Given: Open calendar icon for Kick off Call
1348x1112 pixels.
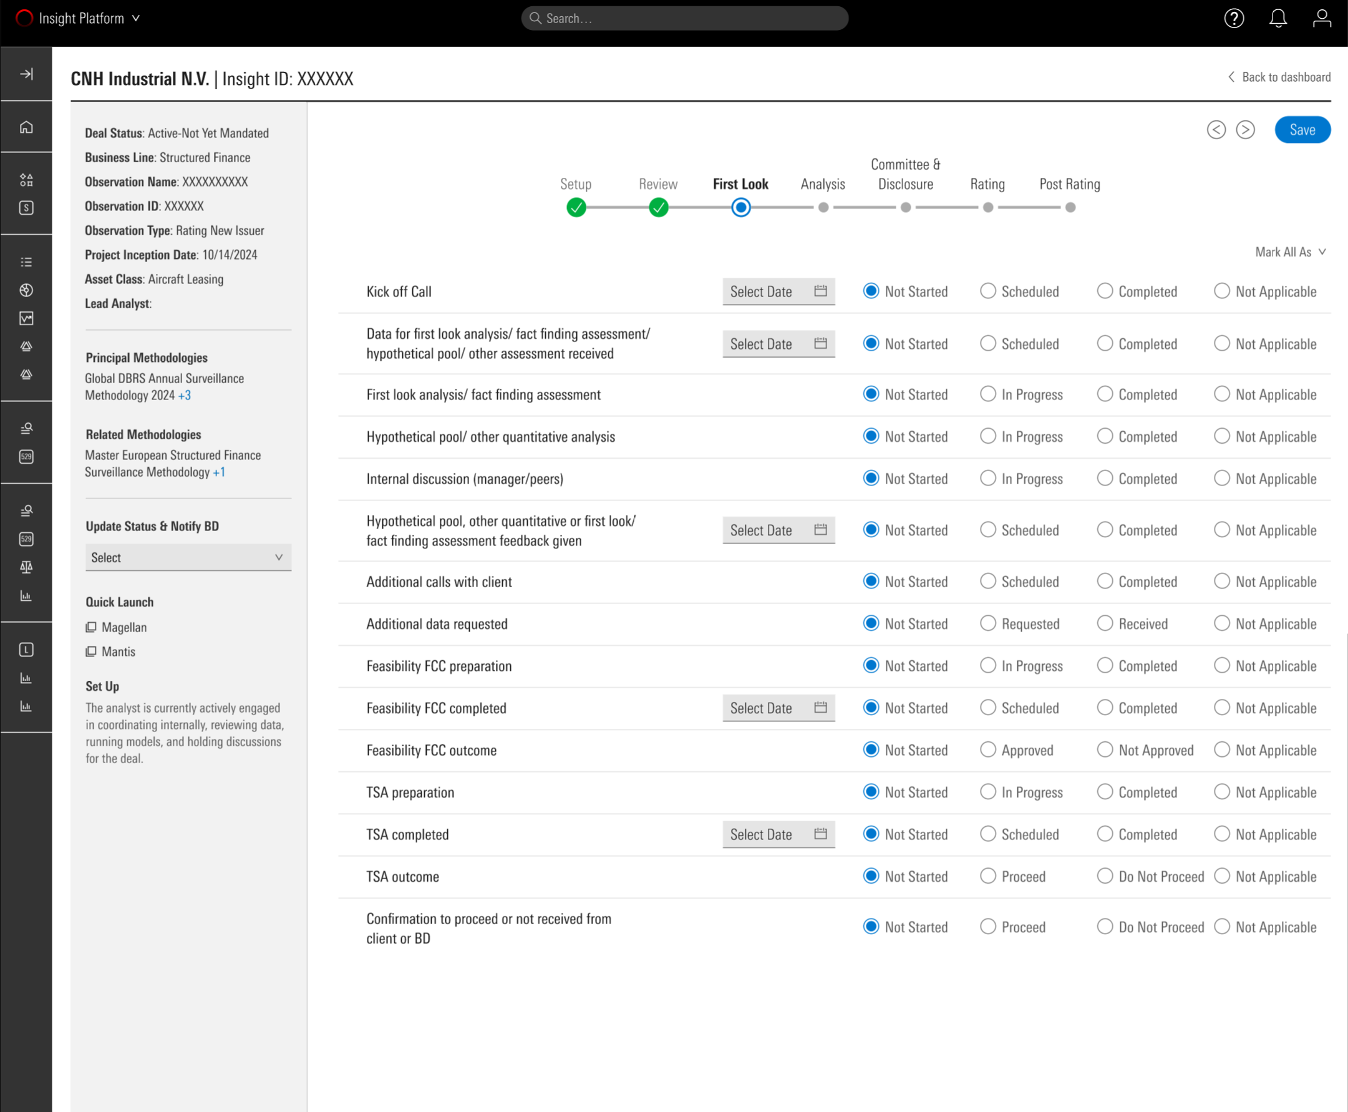Looking at the screenshot, I should pyautogui.click(x=820, y=291).
